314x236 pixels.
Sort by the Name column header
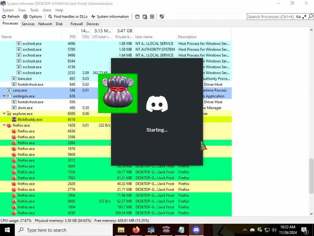tap(31, 37)
